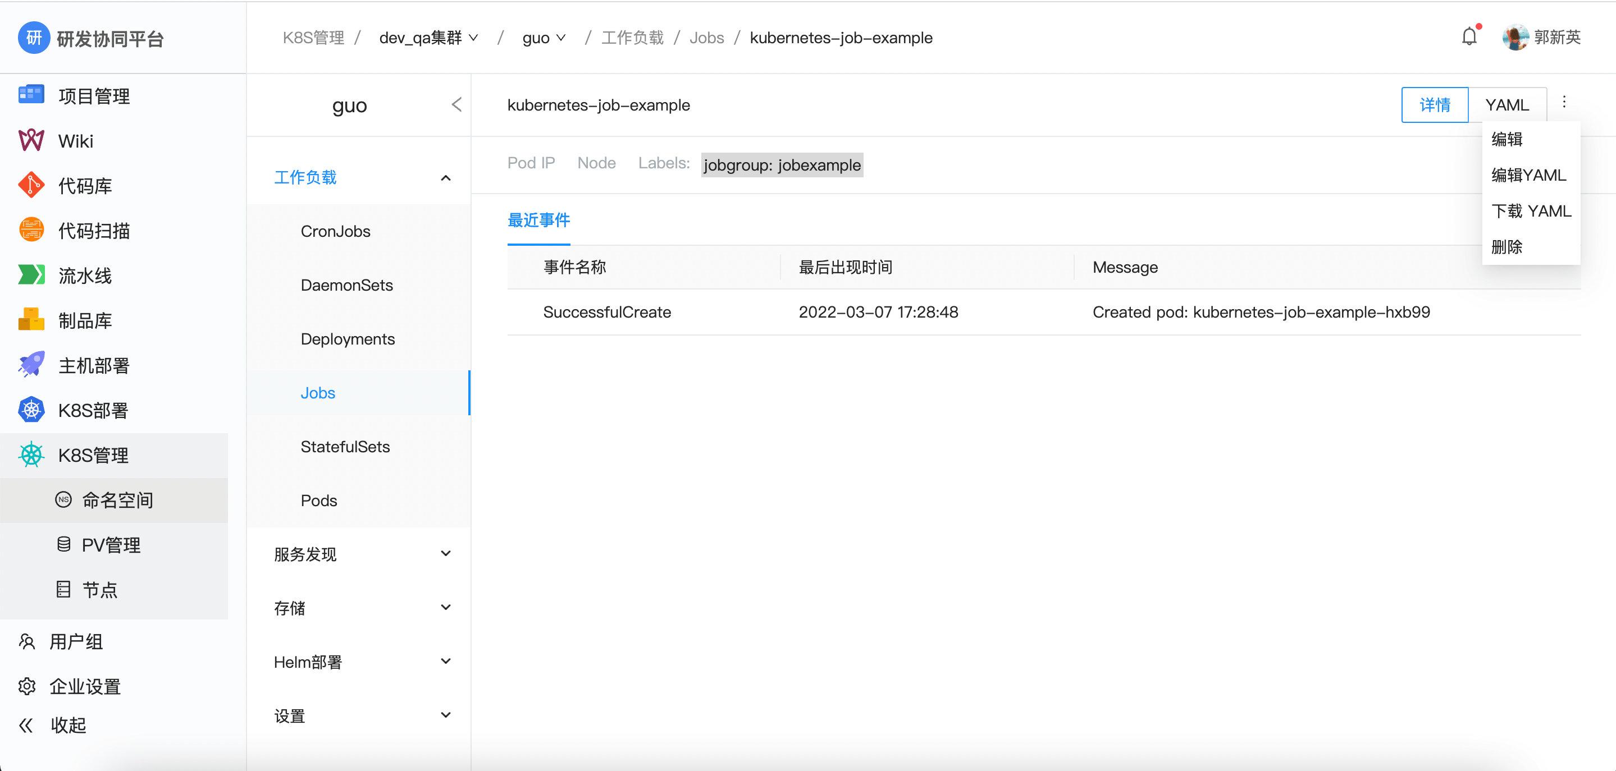1616x771 pixels.
Task: Open the dev_qa集群 cluster dropdown
Action: pos(428,38)
